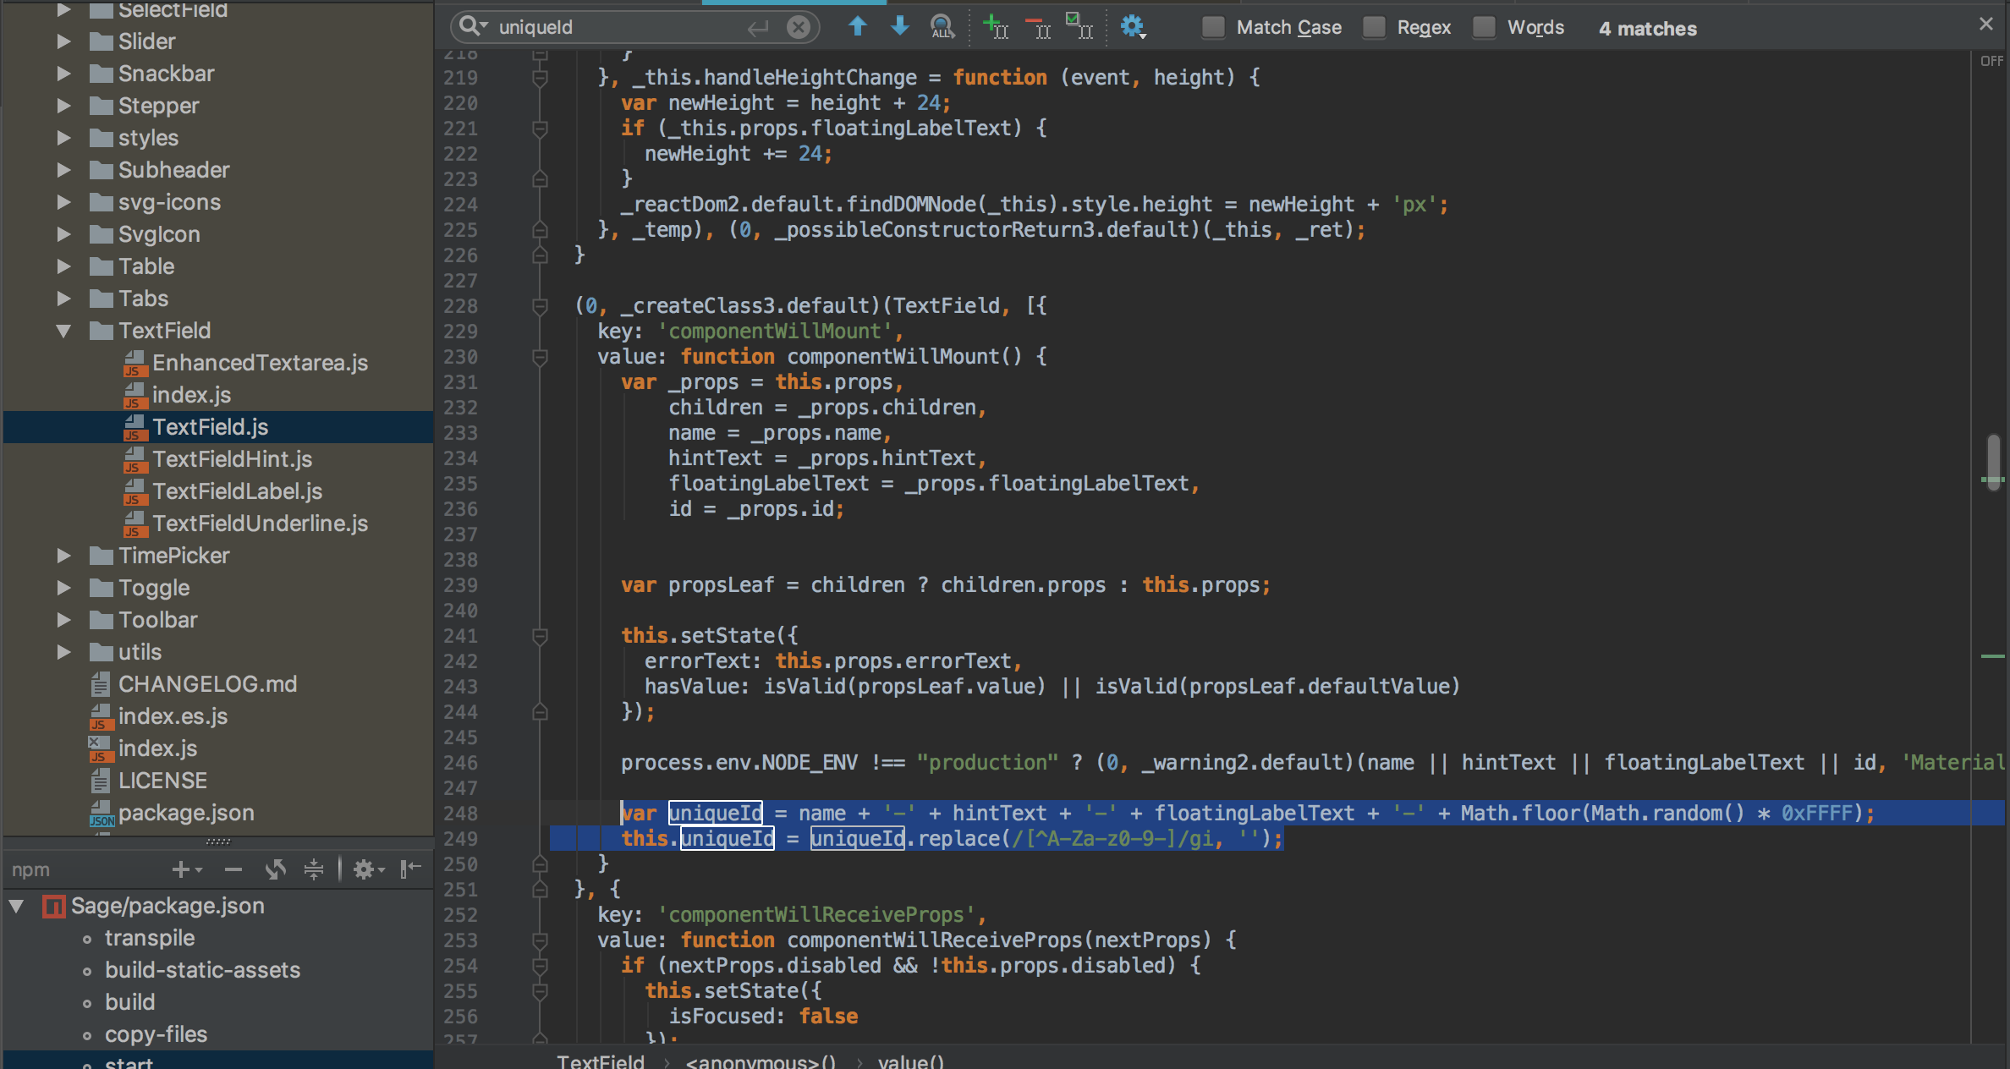Open the search history dropdown
The image size is (2010, 1069).
(472, 26)
